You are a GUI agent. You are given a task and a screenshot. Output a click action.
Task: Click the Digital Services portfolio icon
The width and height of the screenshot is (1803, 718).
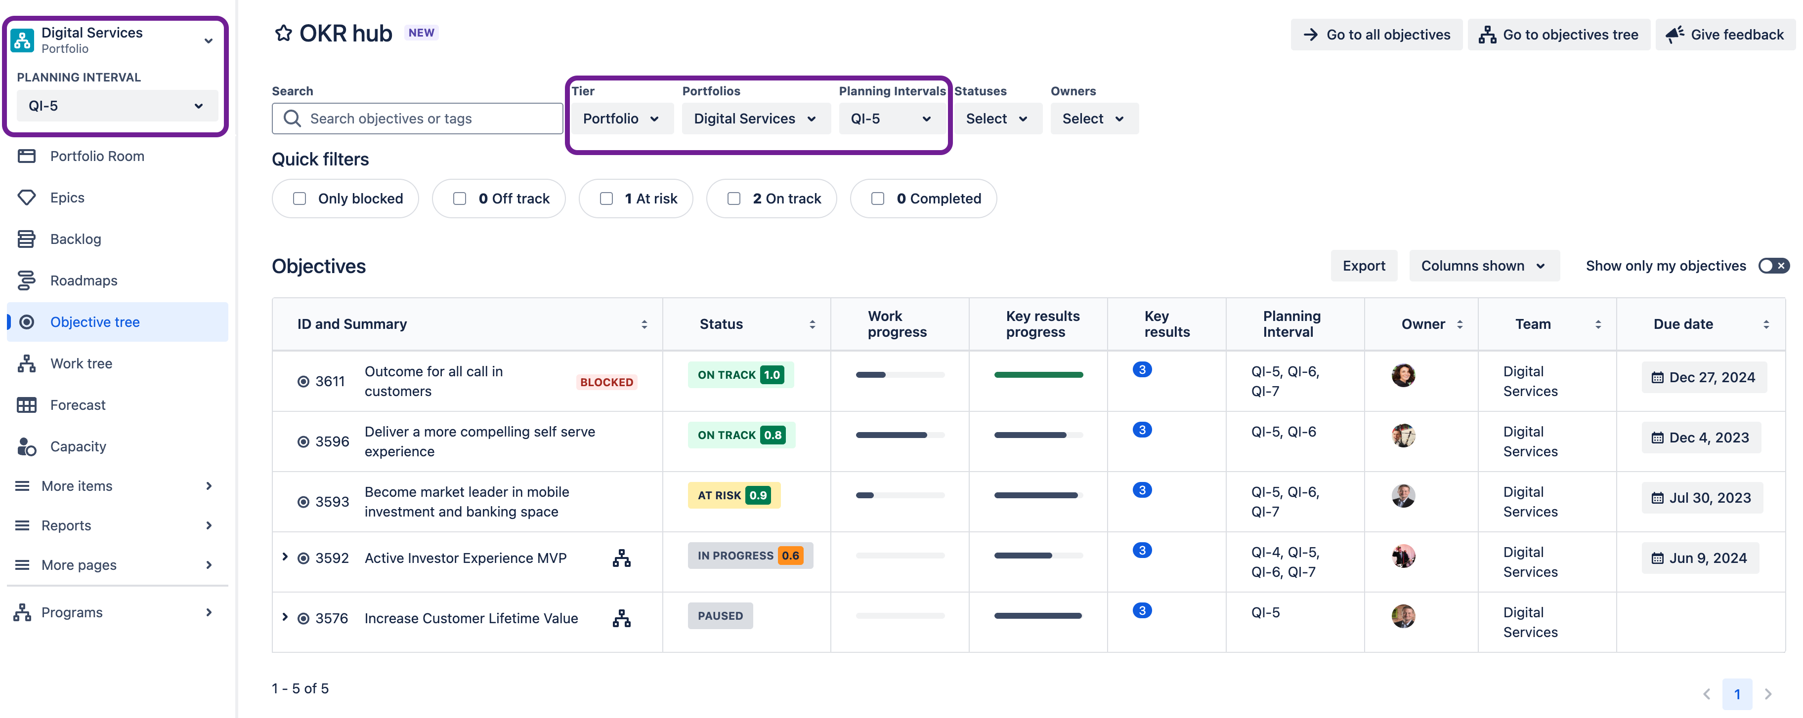click(22, 40)
